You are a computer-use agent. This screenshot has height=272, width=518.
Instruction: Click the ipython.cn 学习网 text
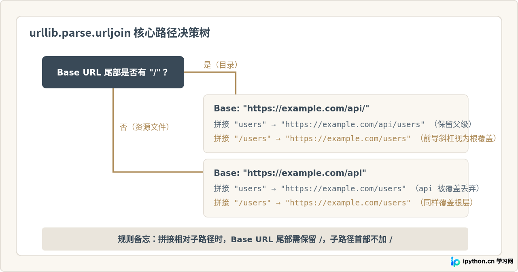click(x=488, y=262)
